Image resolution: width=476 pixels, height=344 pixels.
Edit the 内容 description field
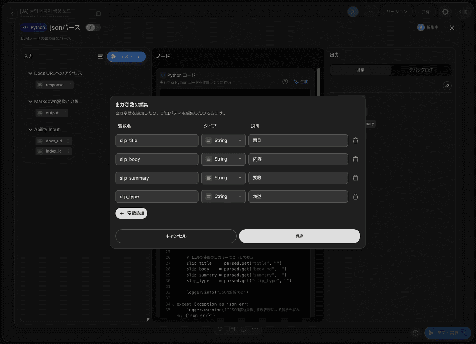(298, 159)
